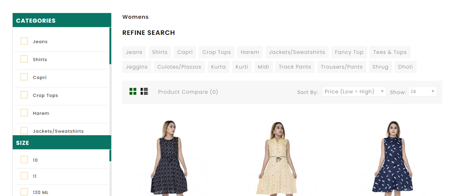
Task: Refine search by Harem tag
Action: point(250,52)
